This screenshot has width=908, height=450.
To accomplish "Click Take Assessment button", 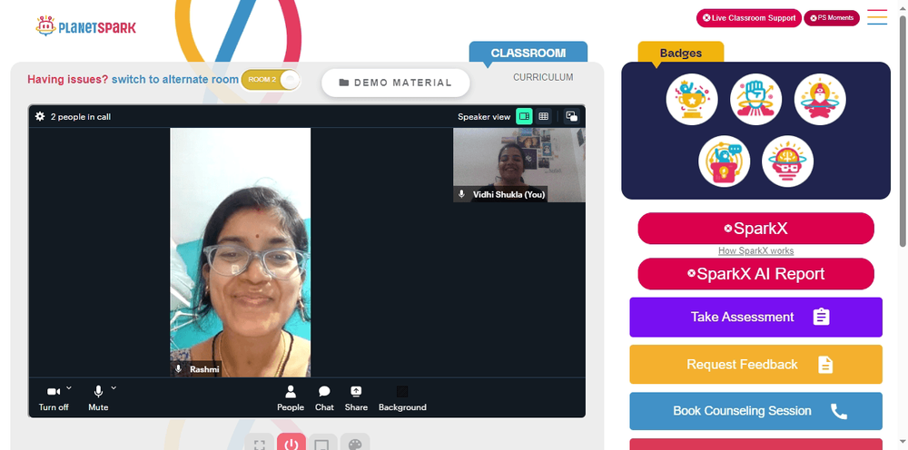I will click(755, 317).
